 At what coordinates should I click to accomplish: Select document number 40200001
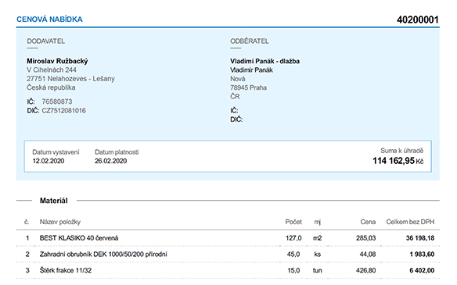coord(418,20)
